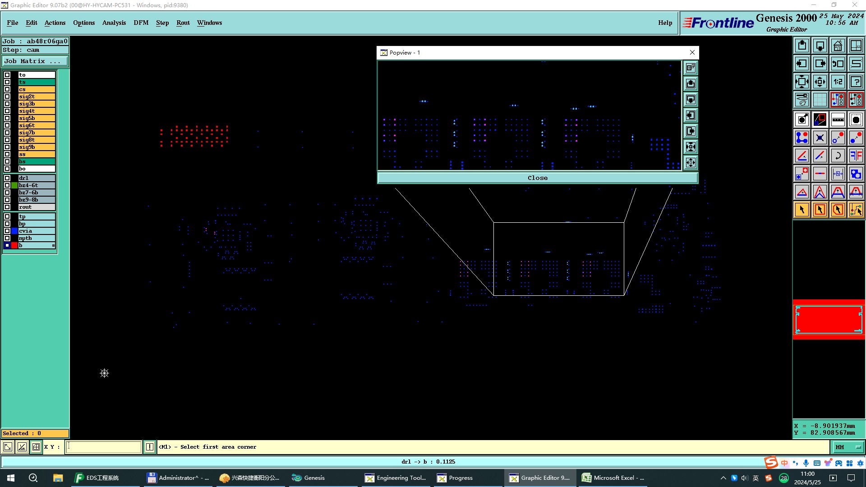
Task: Enable the sig2t layer checkbox
Action: click(x=7, y=96)
